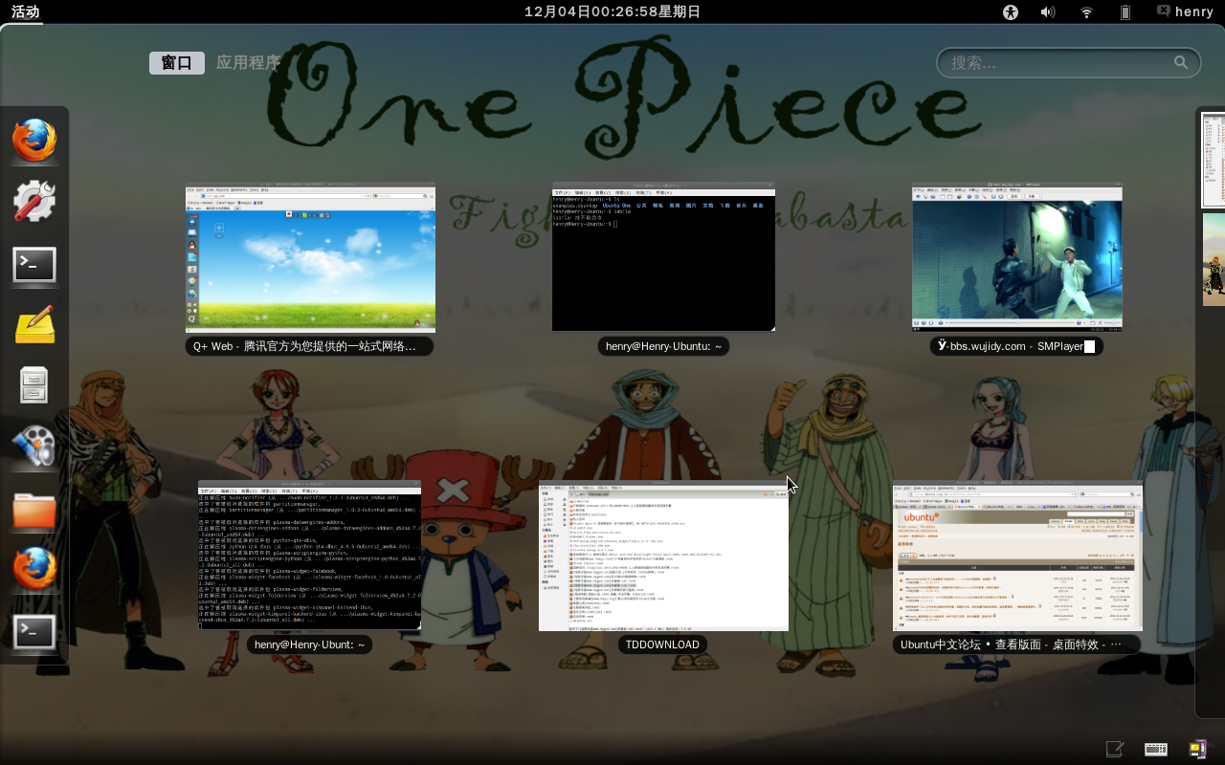Image resolution: width=1225 pixels, height=765 pixels.
Task: Open the clock showing 12月04日00:26:58星期日
Action: [x=612, y=11]
